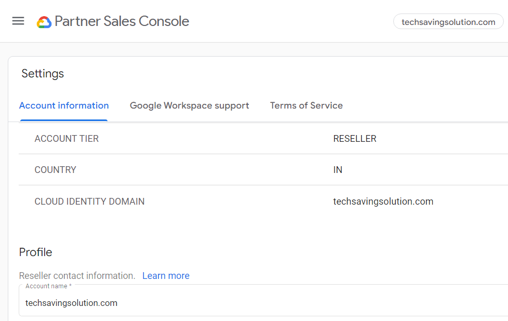
Task: Click the Settings page heading
Action: point(43,74)
